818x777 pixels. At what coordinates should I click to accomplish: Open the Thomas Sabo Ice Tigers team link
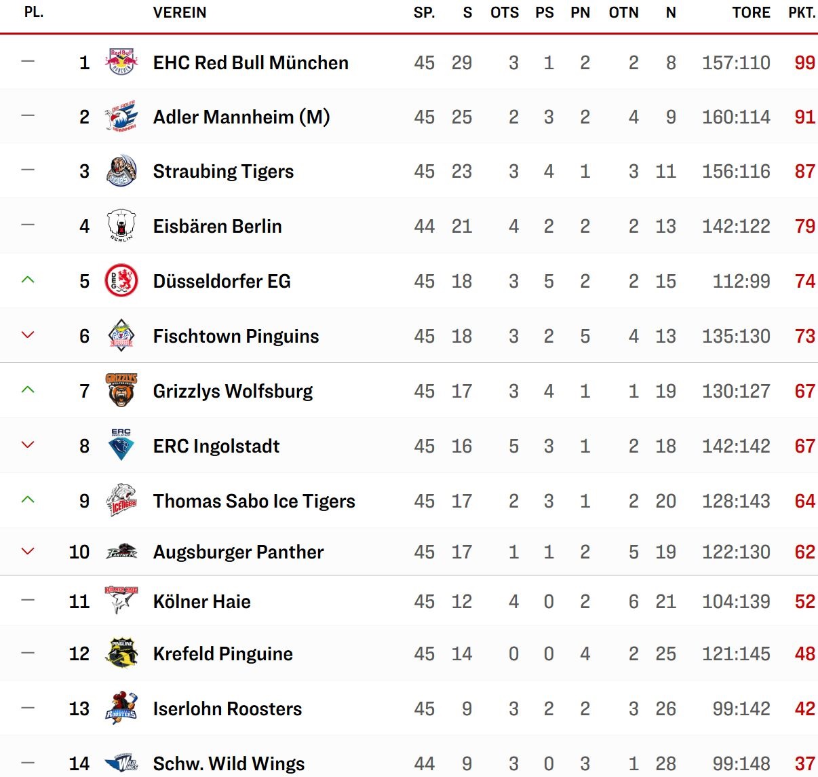[x=254, y=501]
